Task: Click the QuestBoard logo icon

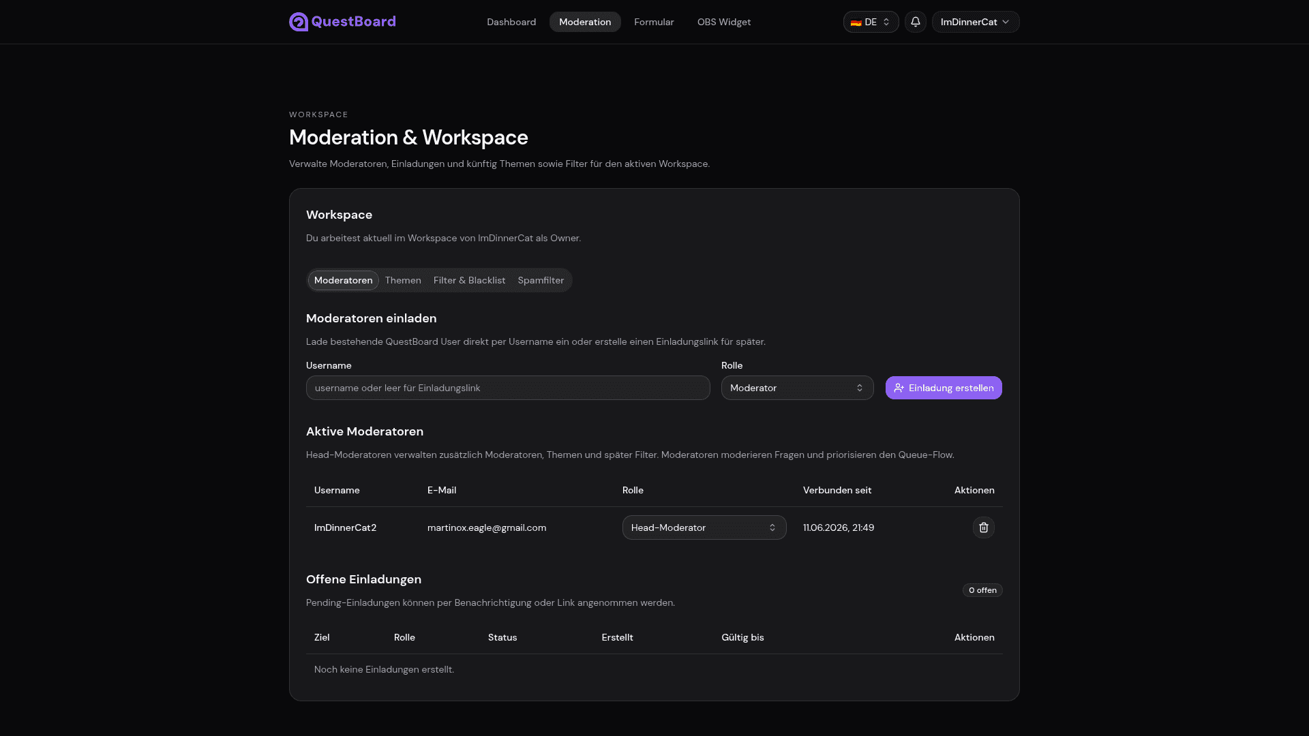Action: tap(299, 22)
